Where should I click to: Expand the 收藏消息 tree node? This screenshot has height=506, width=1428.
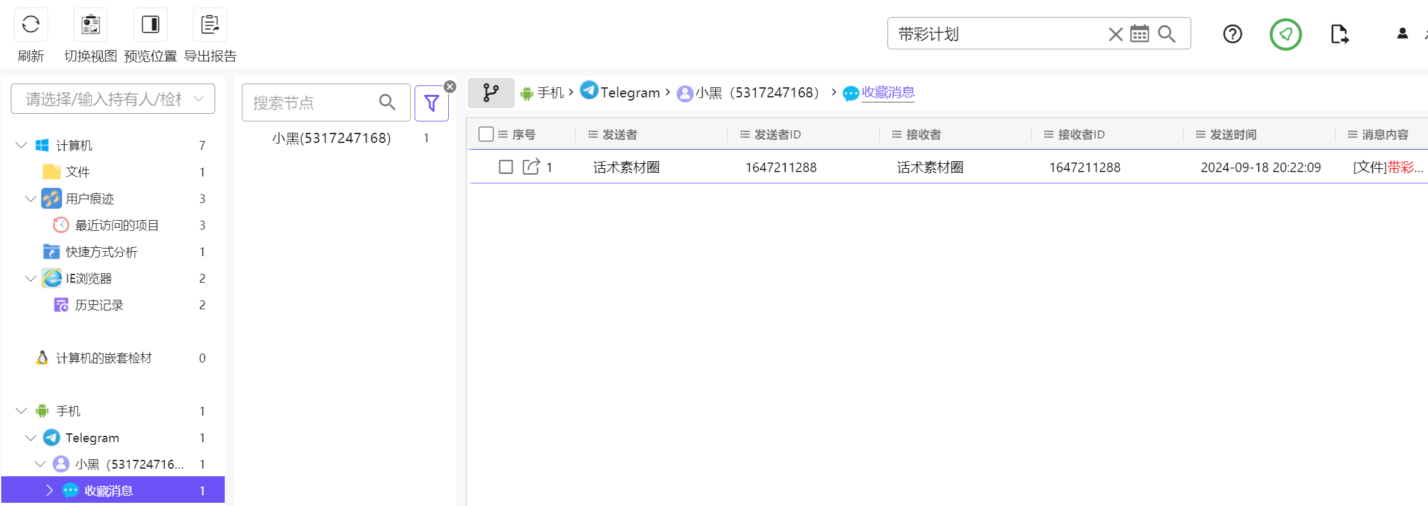[x=49, y=490]
